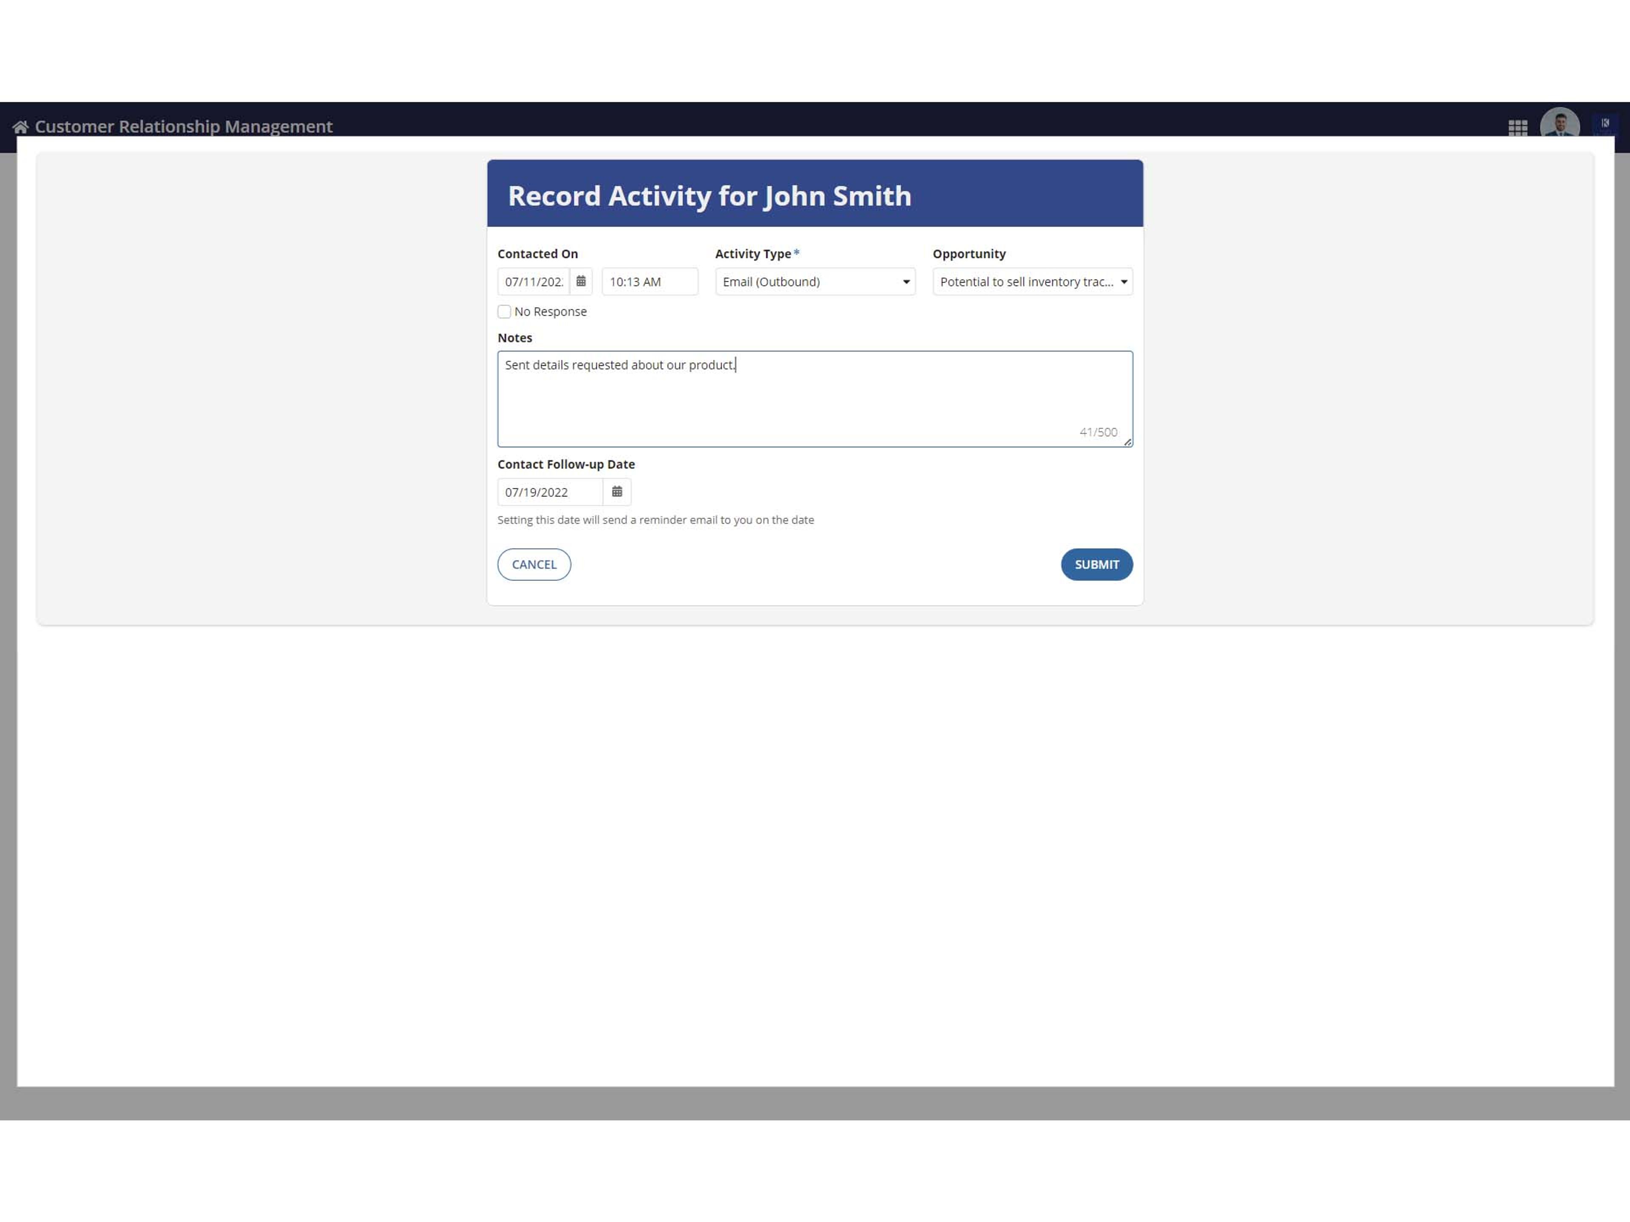Click the 07/19/2022 follow-up date field
1630x1222 pixels.
point(551,492)
